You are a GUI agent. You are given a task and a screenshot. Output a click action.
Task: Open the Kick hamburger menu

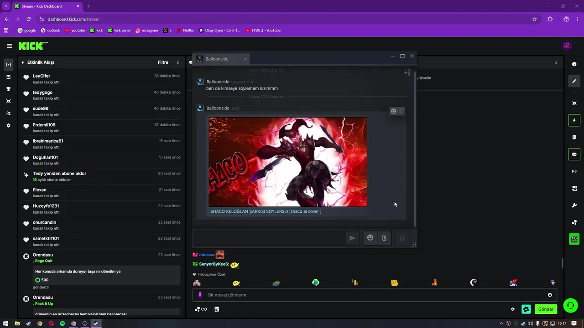(x=10, y=46)
